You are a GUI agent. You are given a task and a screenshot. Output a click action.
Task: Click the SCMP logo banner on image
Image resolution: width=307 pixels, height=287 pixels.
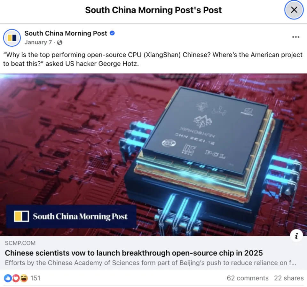click(x=71, y=216)
